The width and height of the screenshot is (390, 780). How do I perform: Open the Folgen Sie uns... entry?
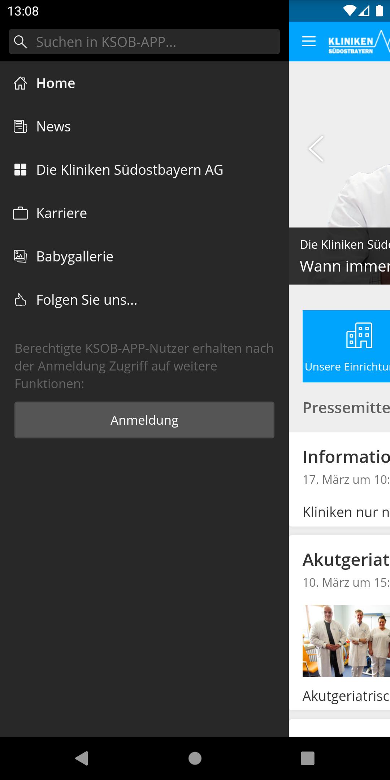144,300
